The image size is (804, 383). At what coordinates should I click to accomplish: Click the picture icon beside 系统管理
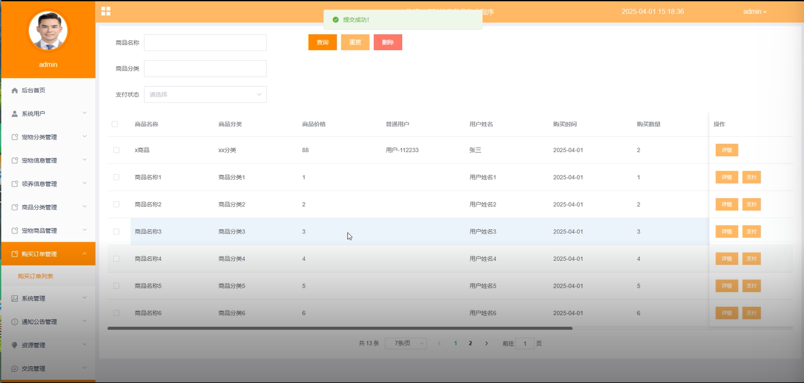tap(15, 299)
